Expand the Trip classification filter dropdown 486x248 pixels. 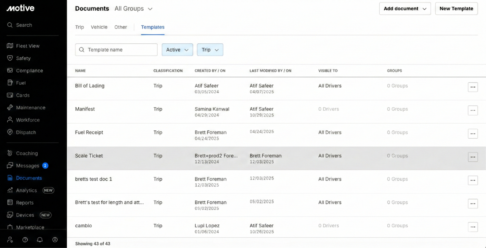210,50
